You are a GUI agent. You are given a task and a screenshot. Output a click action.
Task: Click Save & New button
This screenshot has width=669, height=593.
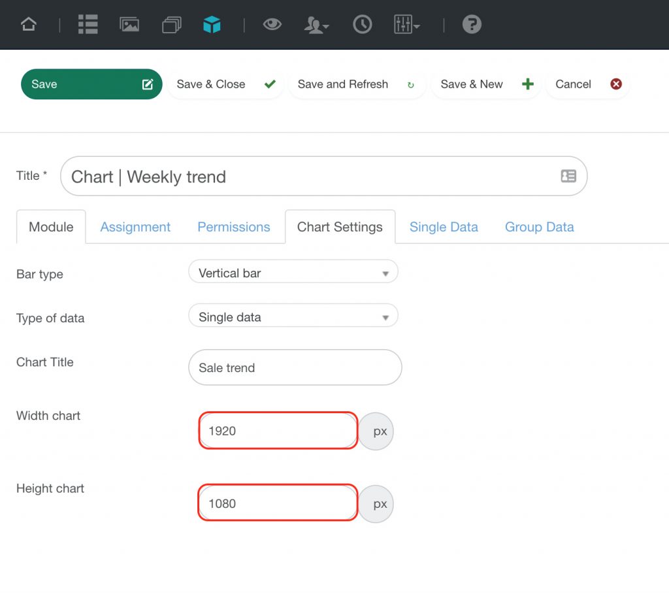(x=486, y=84)
